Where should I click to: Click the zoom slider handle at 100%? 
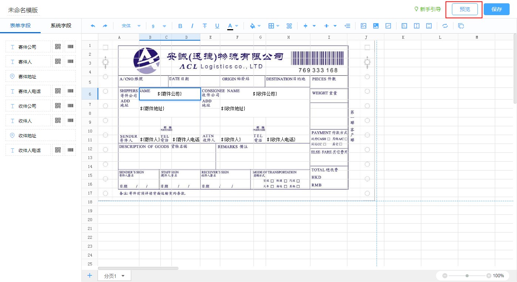click(467, 276)
